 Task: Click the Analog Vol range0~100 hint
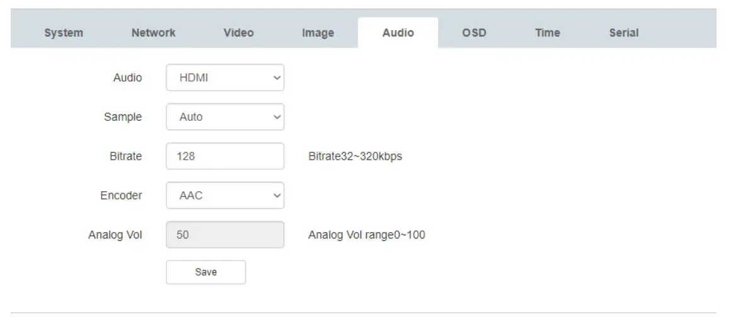[366, 235]
